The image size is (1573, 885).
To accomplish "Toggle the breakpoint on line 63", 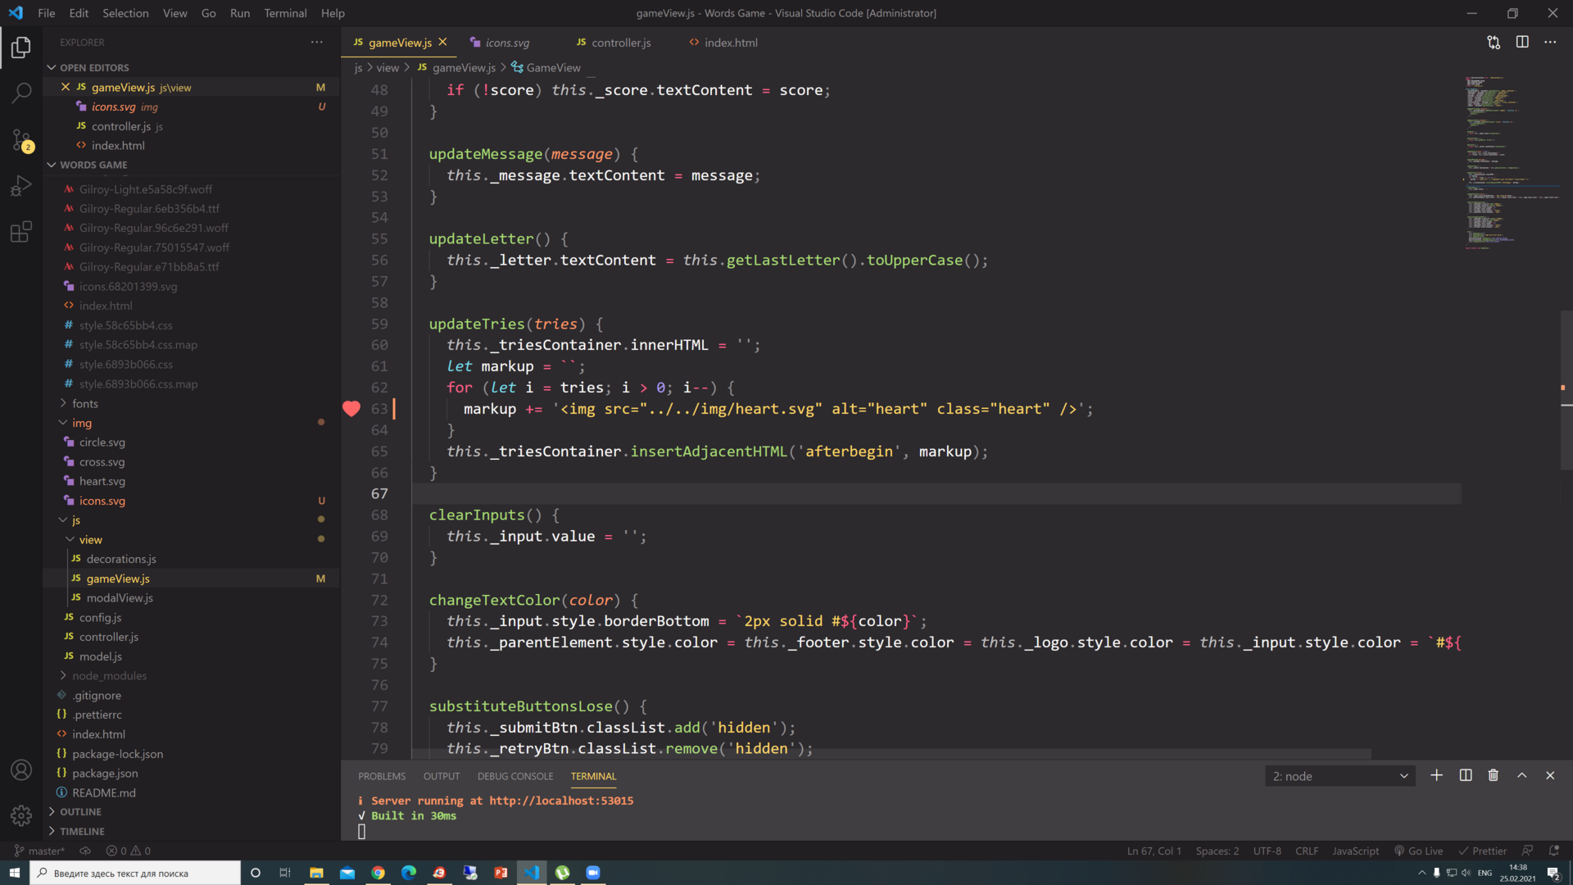I will click(x=351, y=409).
